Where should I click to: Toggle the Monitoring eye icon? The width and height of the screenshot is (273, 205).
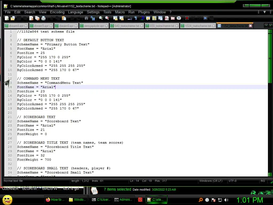pyautogui.click(x=179, y=18)
